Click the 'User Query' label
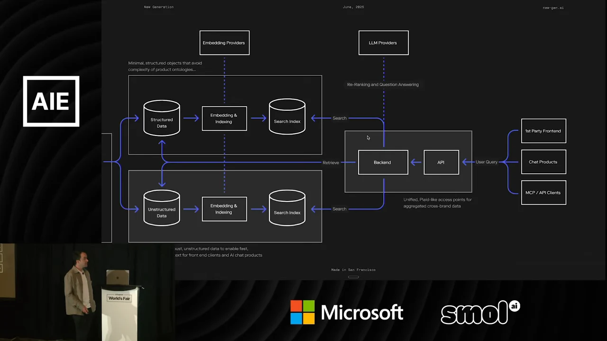The height and width of the screenshot is (341, 607). click(487, 162)
